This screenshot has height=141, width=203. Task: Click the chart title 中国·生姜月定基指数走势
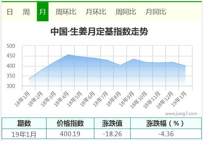click(x=99, y=32)
